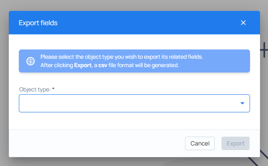The width and height of the screenshot is (268, 166).
Task: Open the Object type dropdown arrow
Action: point(242,103)
